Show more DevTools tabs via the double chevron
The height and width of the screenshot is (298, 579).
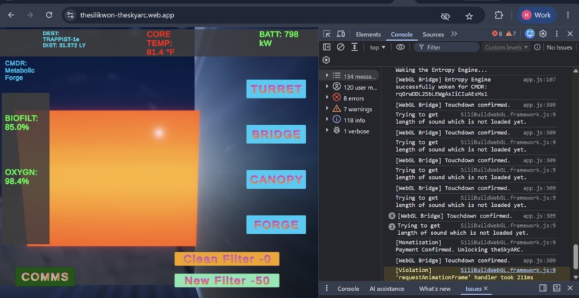[x=454, y=34]
